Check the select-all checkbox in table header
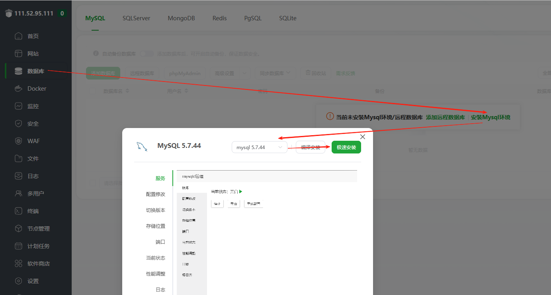Image resolution: width=551 pixels, height=295 pixels. [93, 91]
